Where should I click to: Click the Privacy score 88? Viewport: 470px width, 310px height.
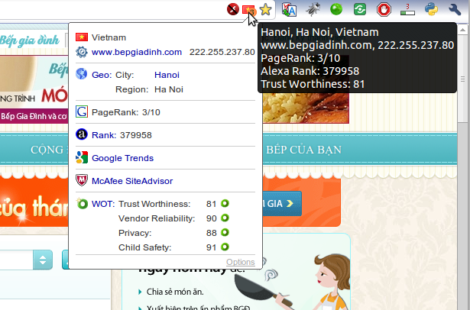pos(212,233)
